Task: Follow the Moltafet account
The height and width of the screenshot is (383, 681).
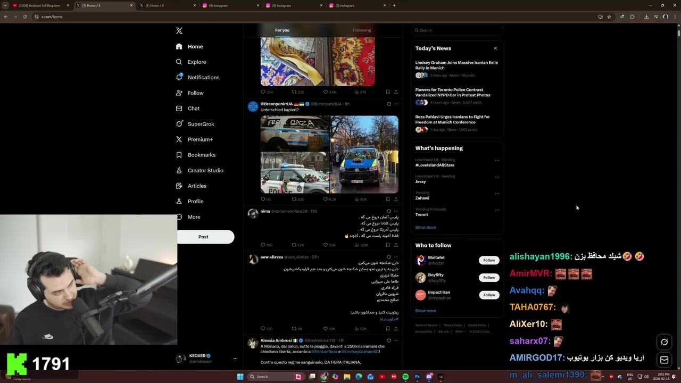Action: tap(489, 260)
